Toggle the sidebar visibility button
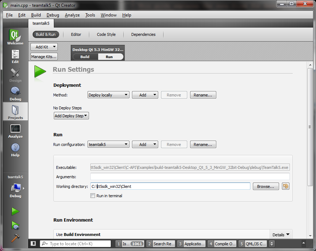316x251 pixels. [x=33, y=243]
